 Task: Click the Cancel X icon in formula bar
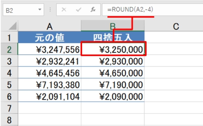64,10
